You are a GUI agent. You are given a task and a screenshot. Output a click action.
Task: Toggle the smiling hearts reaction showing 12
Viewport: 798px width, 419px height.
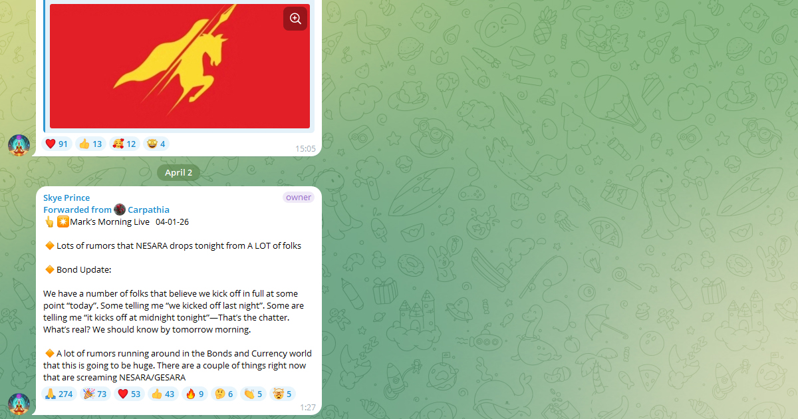click(x=124, y=144)
